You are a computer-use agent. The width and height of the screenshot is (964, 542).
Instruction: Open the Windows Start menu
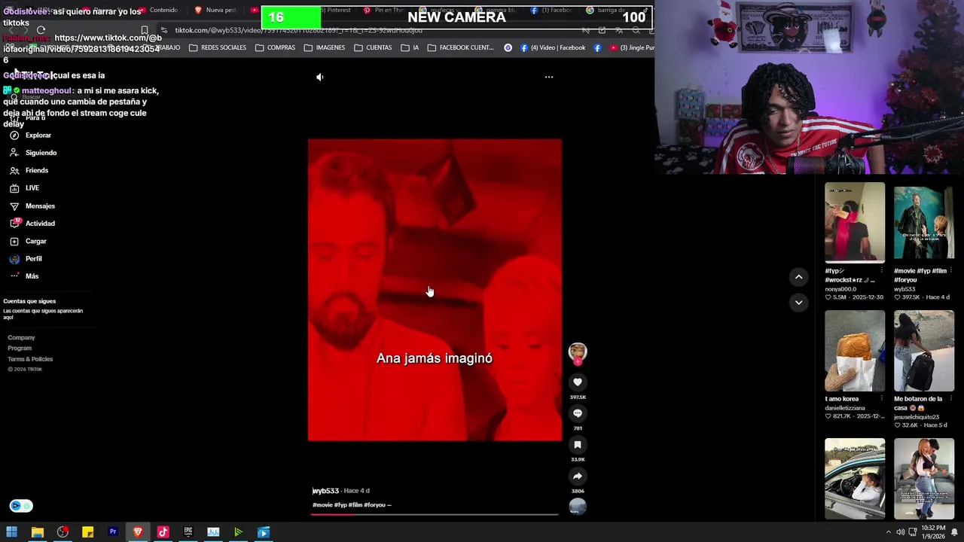click(x=12, y=532)
